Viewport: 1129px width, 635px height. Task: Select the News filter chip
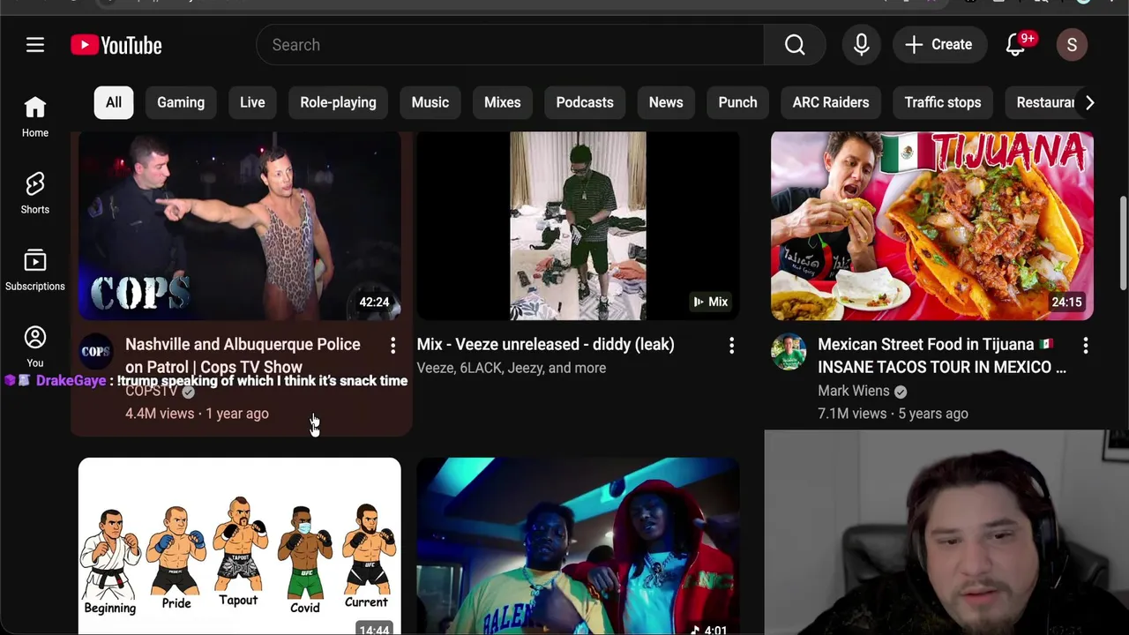[x=666, y=102]
